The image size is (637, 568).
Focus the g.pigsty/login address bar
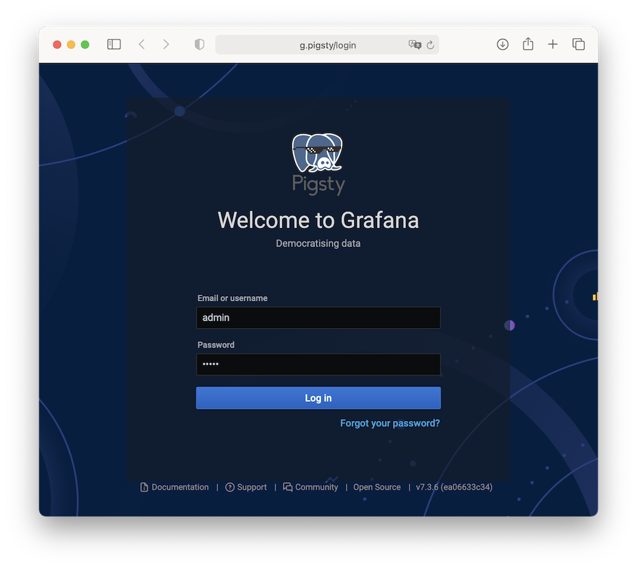[327, 45]
